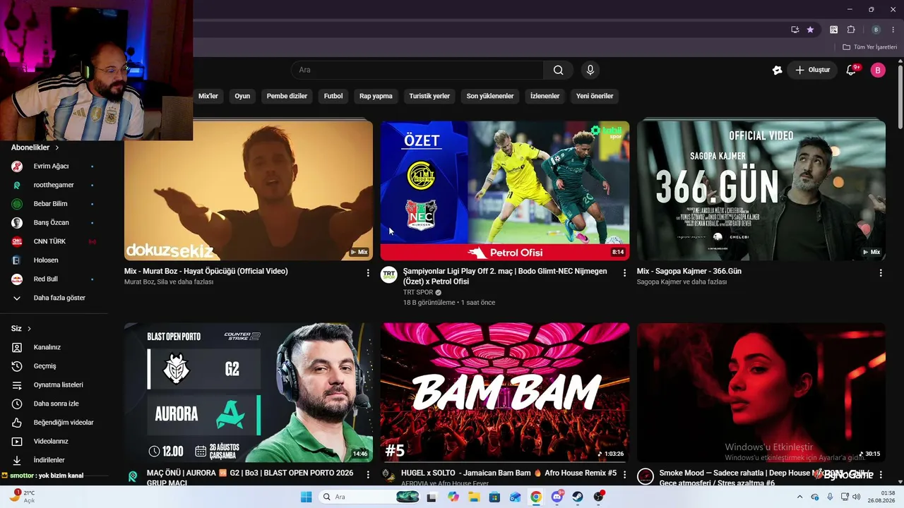Expand the Abonelikler section chevron
Viewport: 904px width, 508px height.
(57, 147)
